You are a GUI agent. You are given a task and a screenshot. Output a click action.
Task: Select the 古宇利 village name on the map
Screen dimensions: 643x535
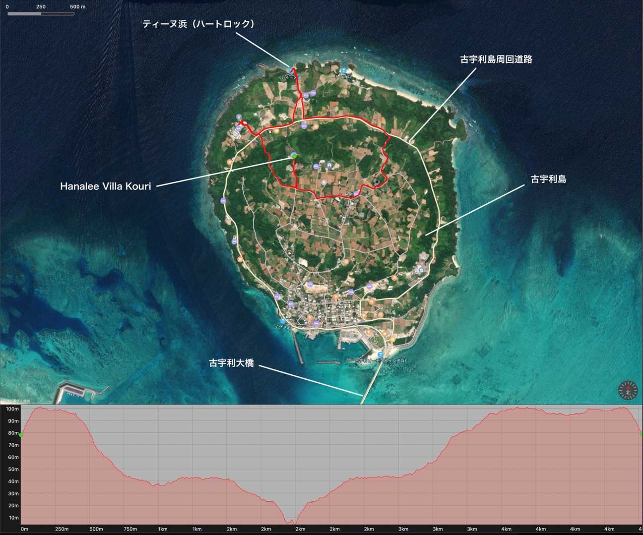[345, 306]
